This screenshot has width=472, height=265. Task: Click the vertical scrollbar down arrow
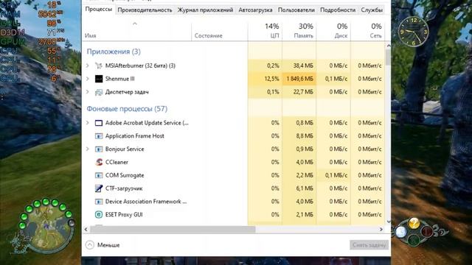389,222
